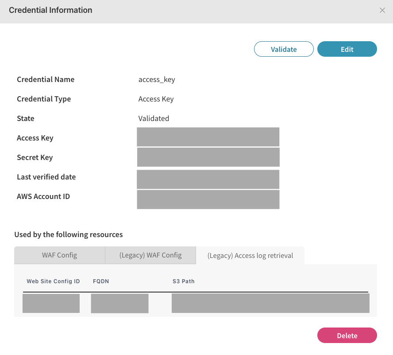Click the "Validated" state value
The image size is (393, 355).
click(154, 119)
